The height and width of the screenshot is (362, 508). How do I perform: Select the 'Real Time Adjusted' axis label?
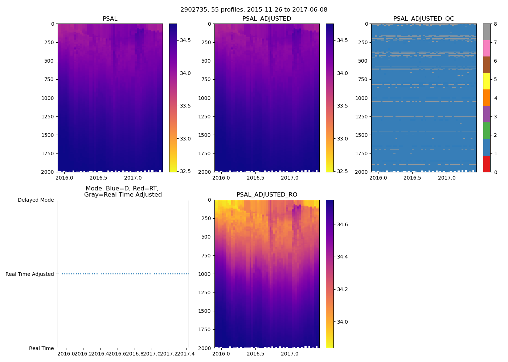click(x=30, y=274)
